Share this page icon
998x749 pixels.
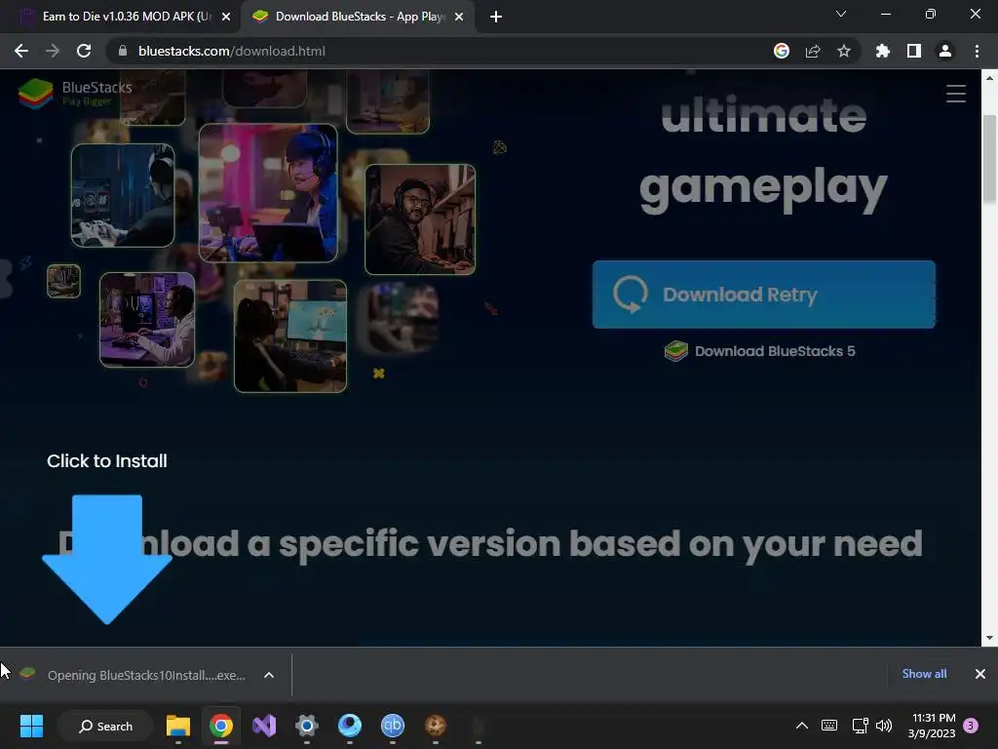tap(813, 51)
